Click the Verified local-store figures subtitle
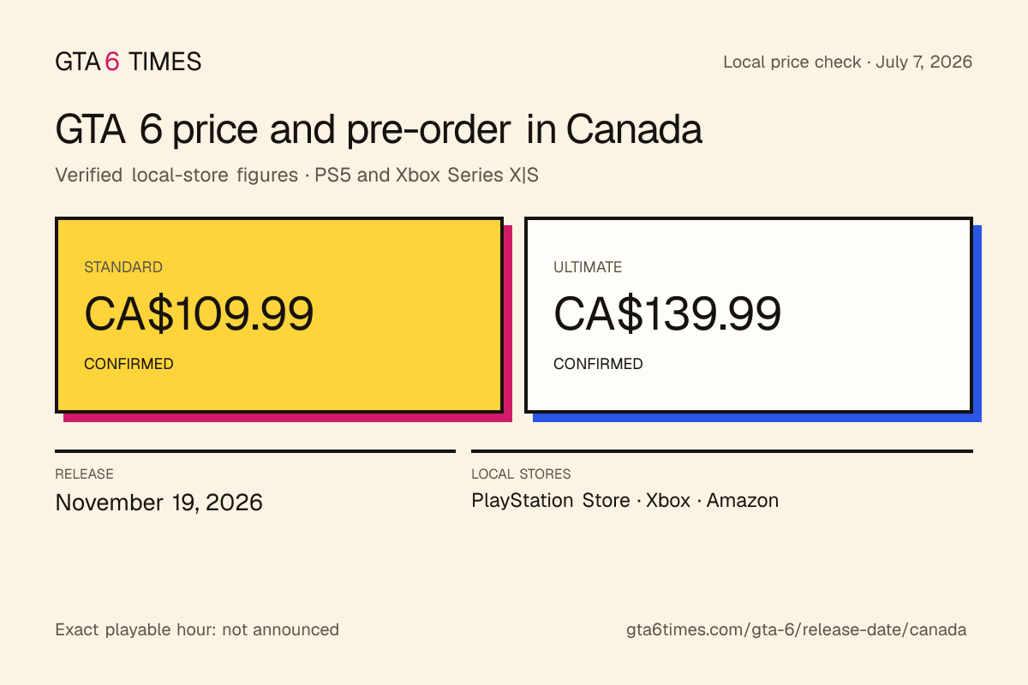This screenshot has height=685, width=1028. (x=296, y=175)
